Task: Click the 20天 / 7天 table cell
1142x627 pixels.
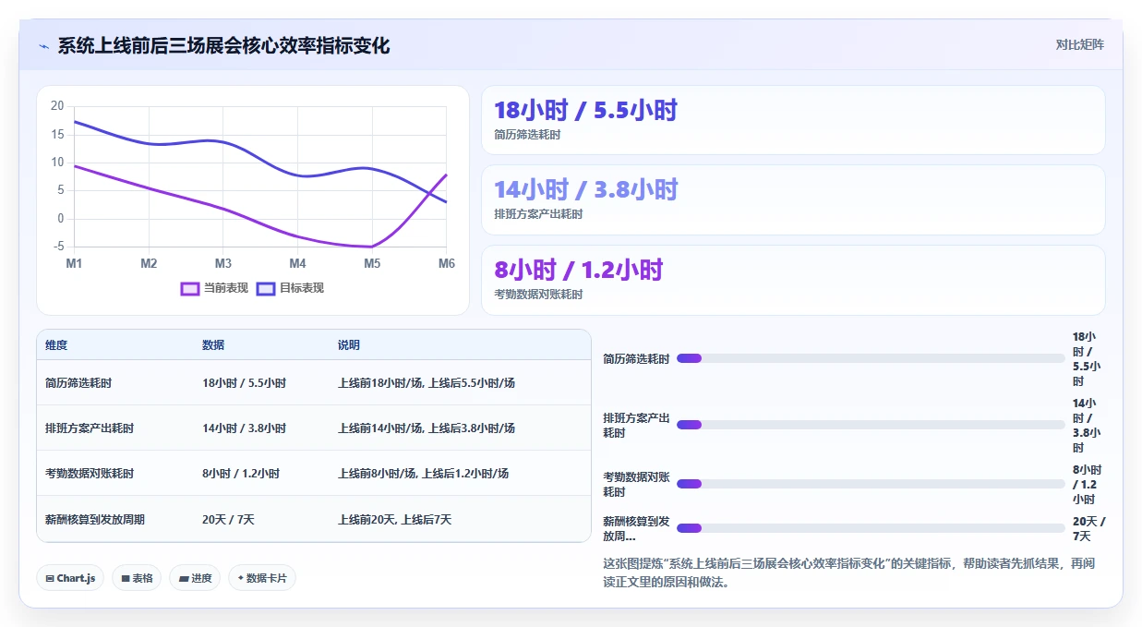Action: coord(228,520)
